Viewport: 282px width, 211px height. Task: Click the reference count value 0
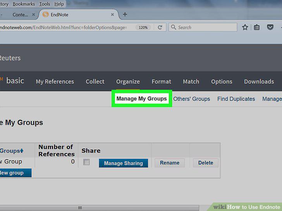[73, 162]
